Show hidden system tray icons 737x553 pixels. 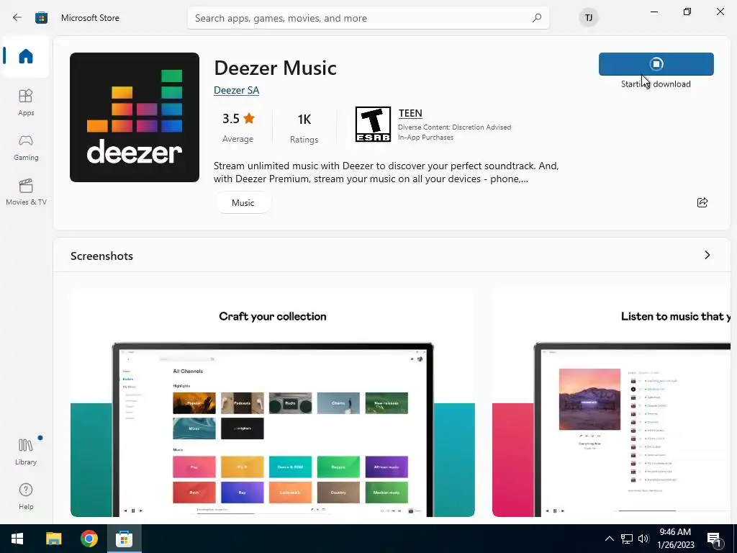[x=609, y=539]
